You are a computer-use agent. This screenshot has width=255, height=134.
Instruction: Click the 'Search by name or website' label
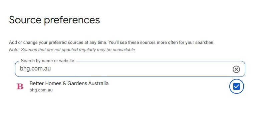pos(47,61)
